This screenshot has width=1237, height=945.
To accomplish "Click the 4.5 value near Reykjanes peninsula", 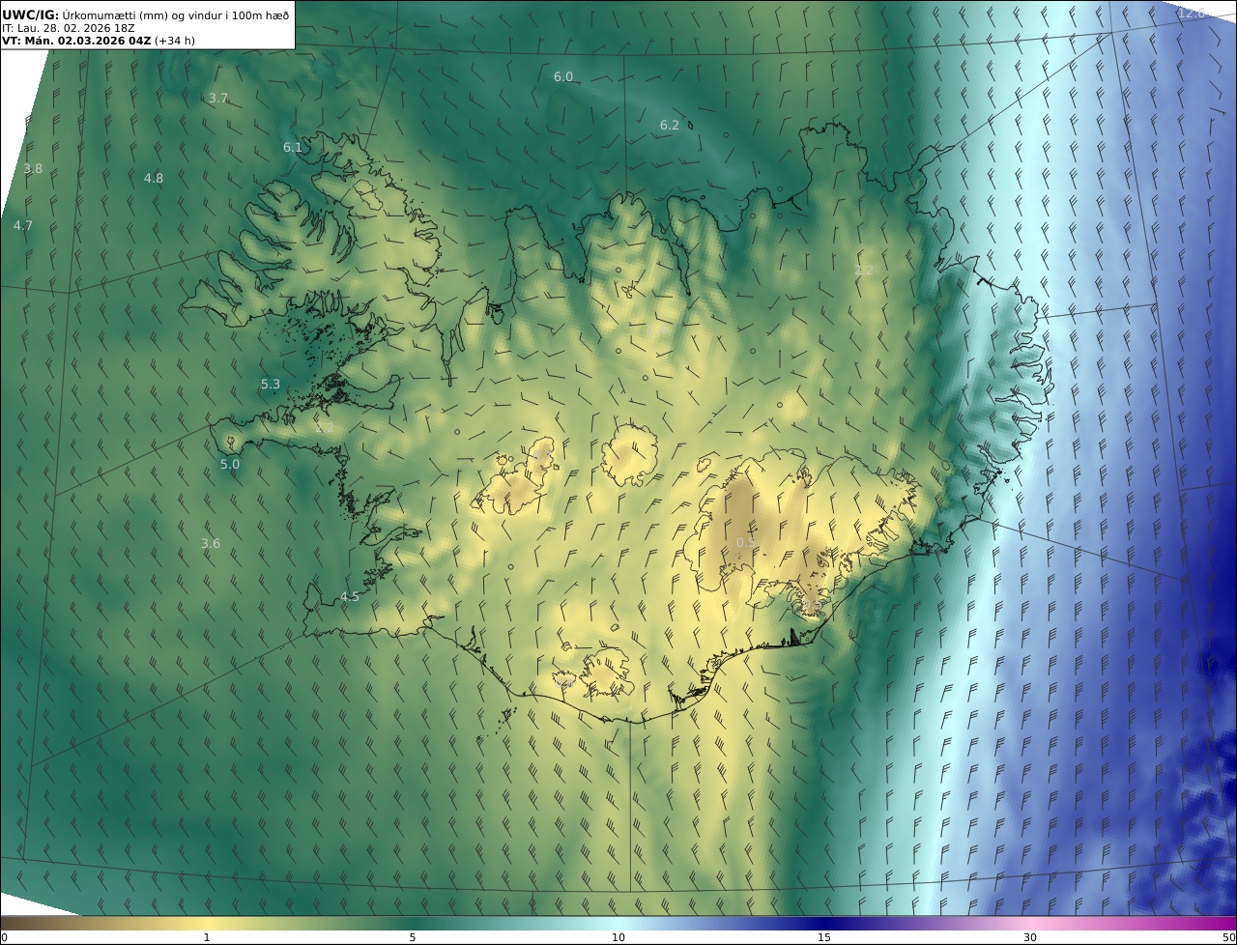I will (x=350, y=597).
